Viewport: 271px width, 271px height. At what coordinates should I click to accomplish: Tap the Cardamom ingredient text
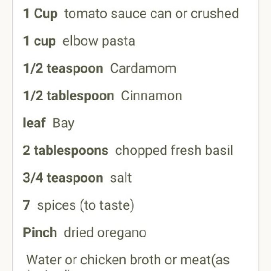[x=143, y=69]
